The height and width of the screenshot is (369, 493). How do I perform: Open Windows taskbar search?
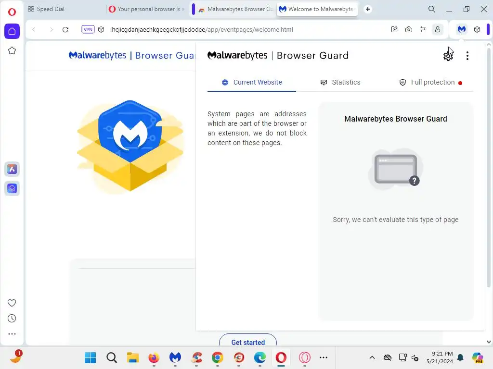[x=112, y=357]
